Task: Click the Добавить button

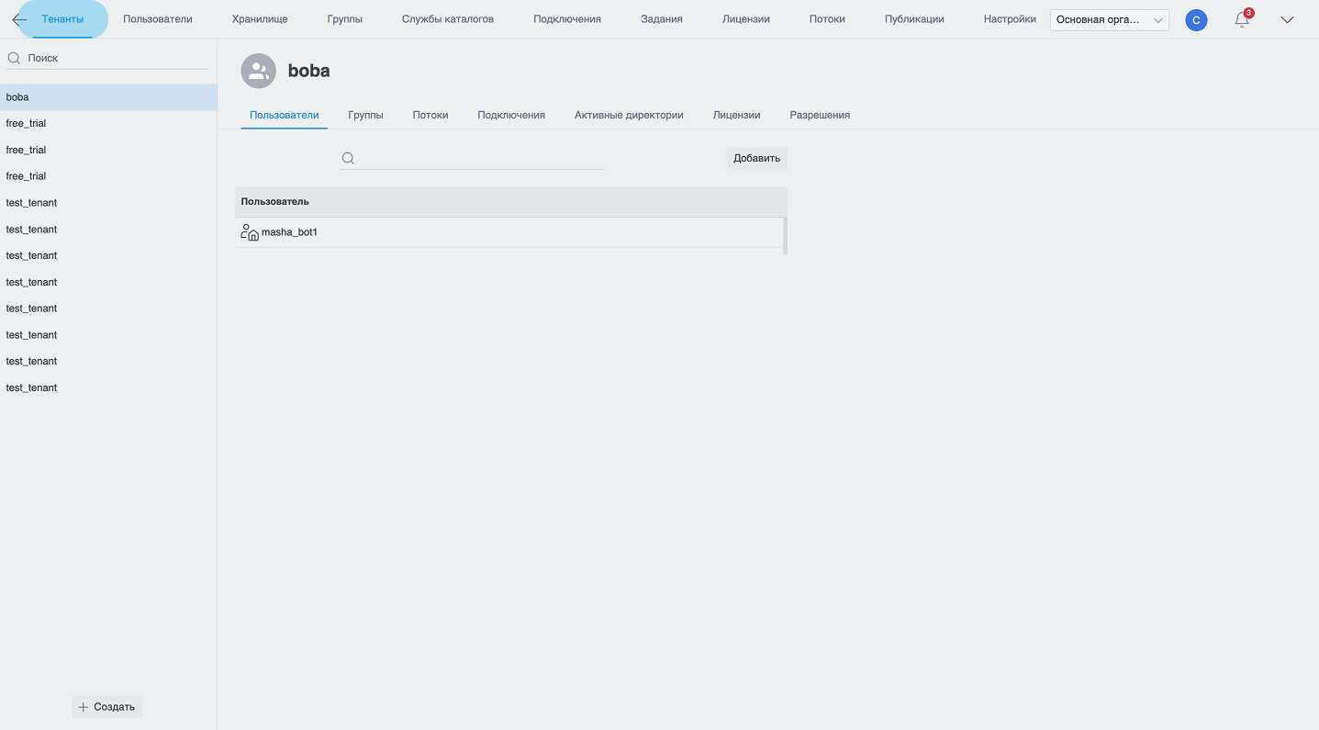Action: tap(756, 158)
